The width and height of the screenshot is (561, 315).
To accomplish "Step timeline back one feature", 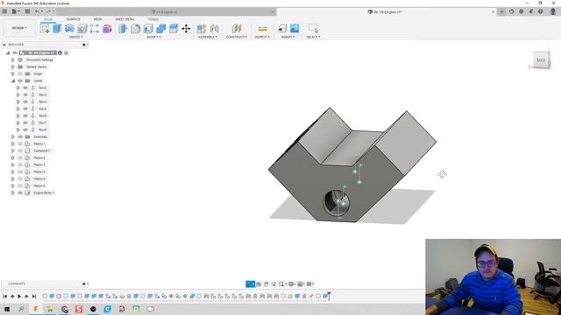I will [12, 297].
